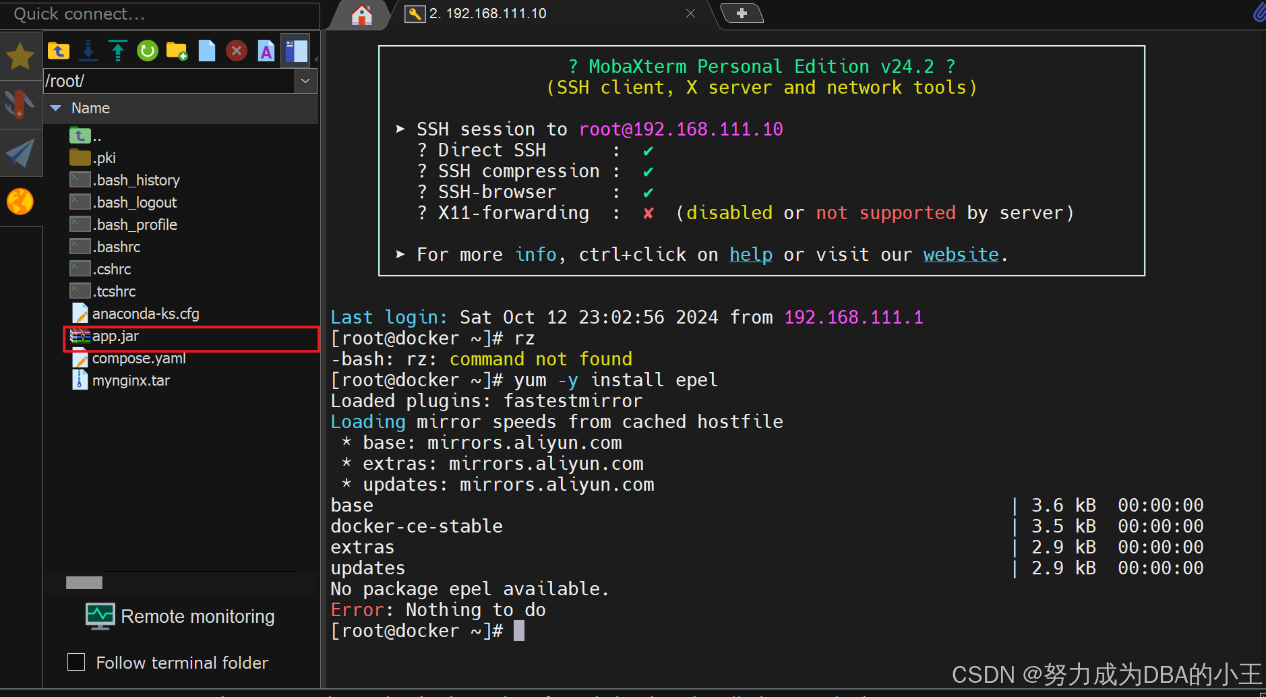Select the anaconda-ks.cfg file

[135, 313]
